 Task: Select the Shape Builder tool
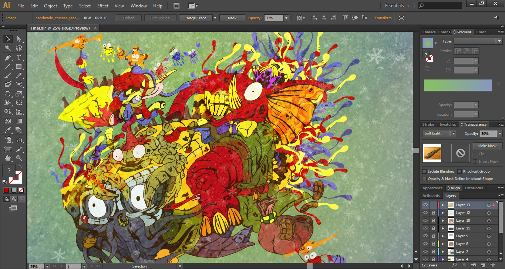click(7, 112)
